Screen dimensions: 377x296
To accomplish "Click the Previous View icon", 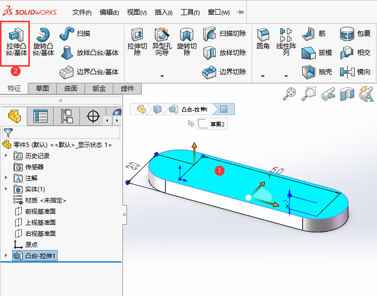I will pyautogui.click(x=328, y=94).
